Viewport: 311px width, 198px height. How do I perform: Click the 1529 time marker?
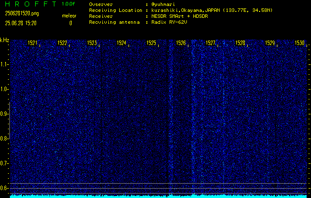point(270,43)
